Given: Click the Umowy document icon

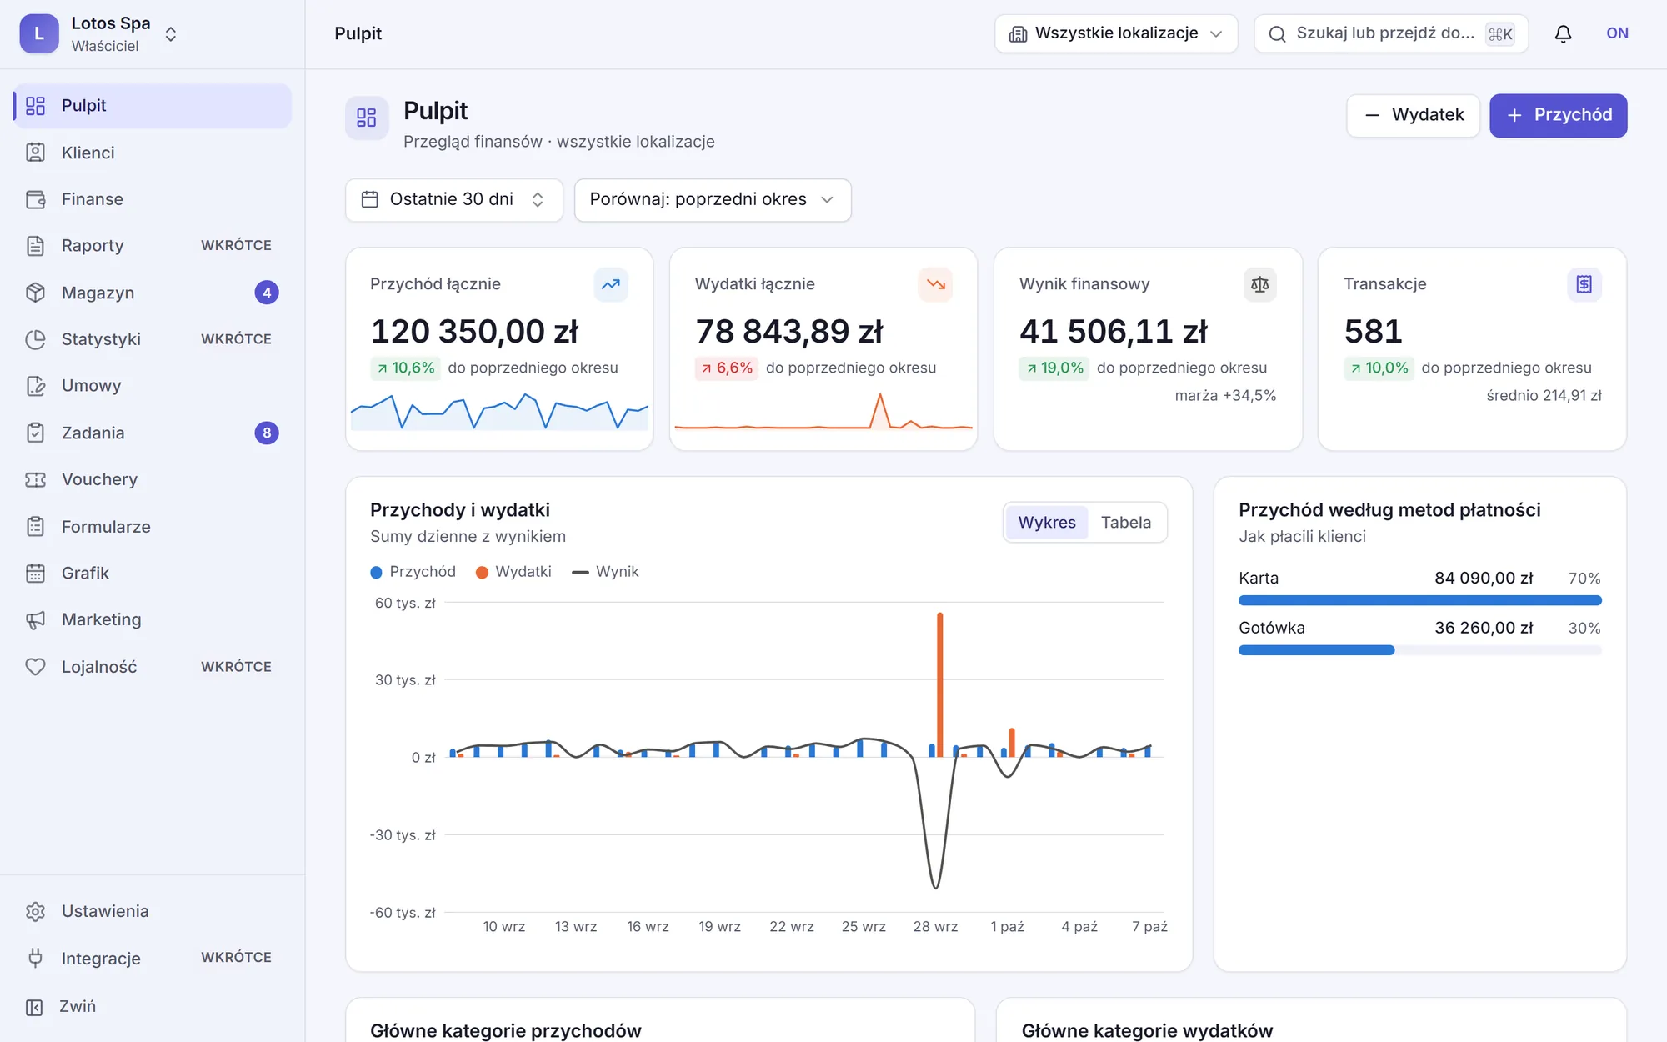Looking at the screenshot, I should (x=35, y=386).
